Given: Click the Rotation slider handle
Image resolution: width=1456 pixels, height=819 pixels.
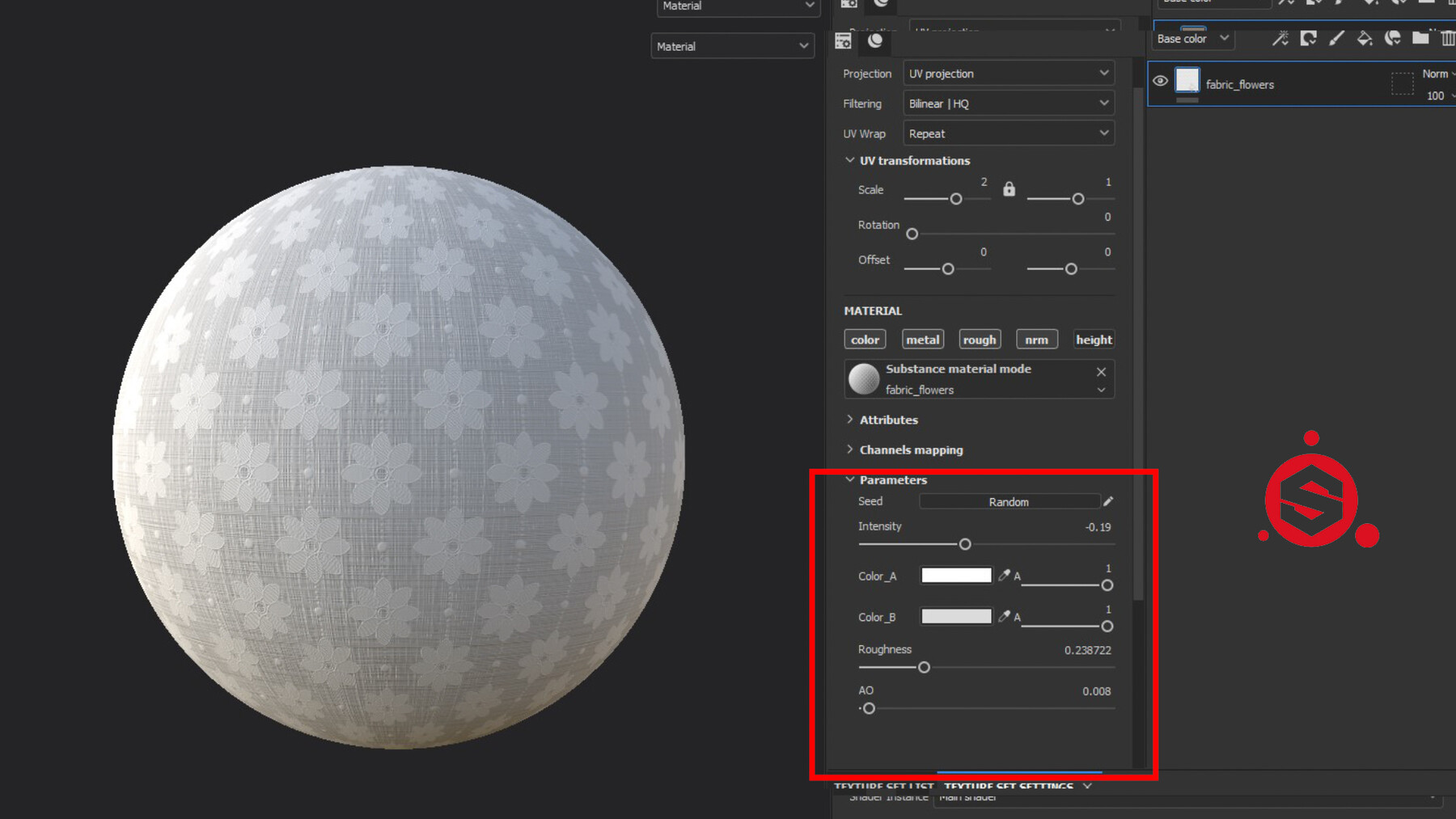Looking at the screenshot, I should [x=912, y=234].
